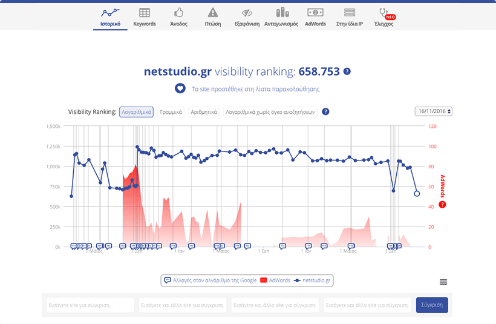This screenshot has width=496, height=324.
Task: Click the red AdWords axis help icon
Action: click(442, 205)
